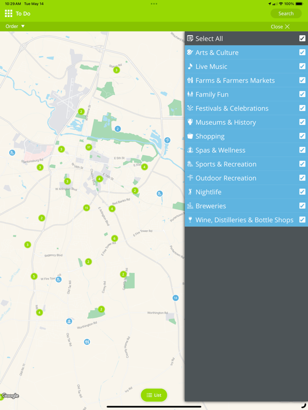This screenshot has width=308, height=410.
Task: Uncheck Farms & Farmers Markets checkbox
Action: (302, 80)
